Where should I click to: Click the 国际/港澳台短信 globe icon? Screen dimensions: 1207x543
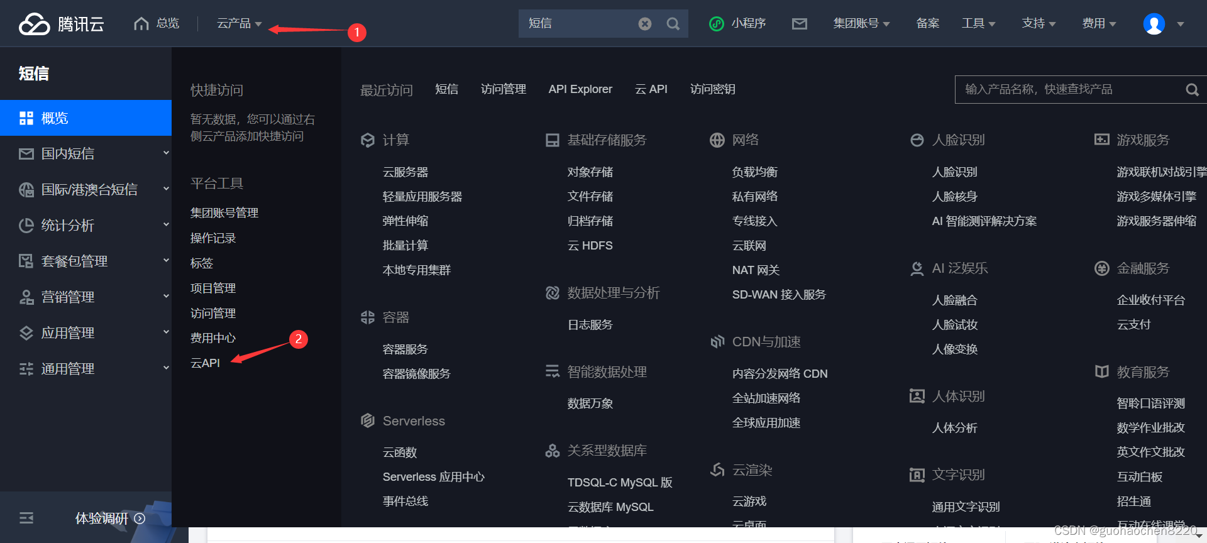click(x=26, y=190)
